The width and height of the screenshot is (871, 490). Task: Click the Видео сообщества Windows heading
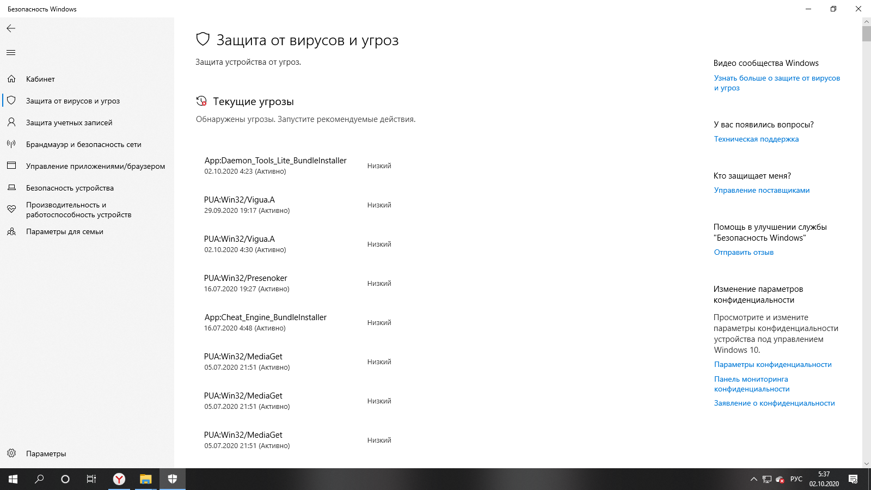coord(766,63)
